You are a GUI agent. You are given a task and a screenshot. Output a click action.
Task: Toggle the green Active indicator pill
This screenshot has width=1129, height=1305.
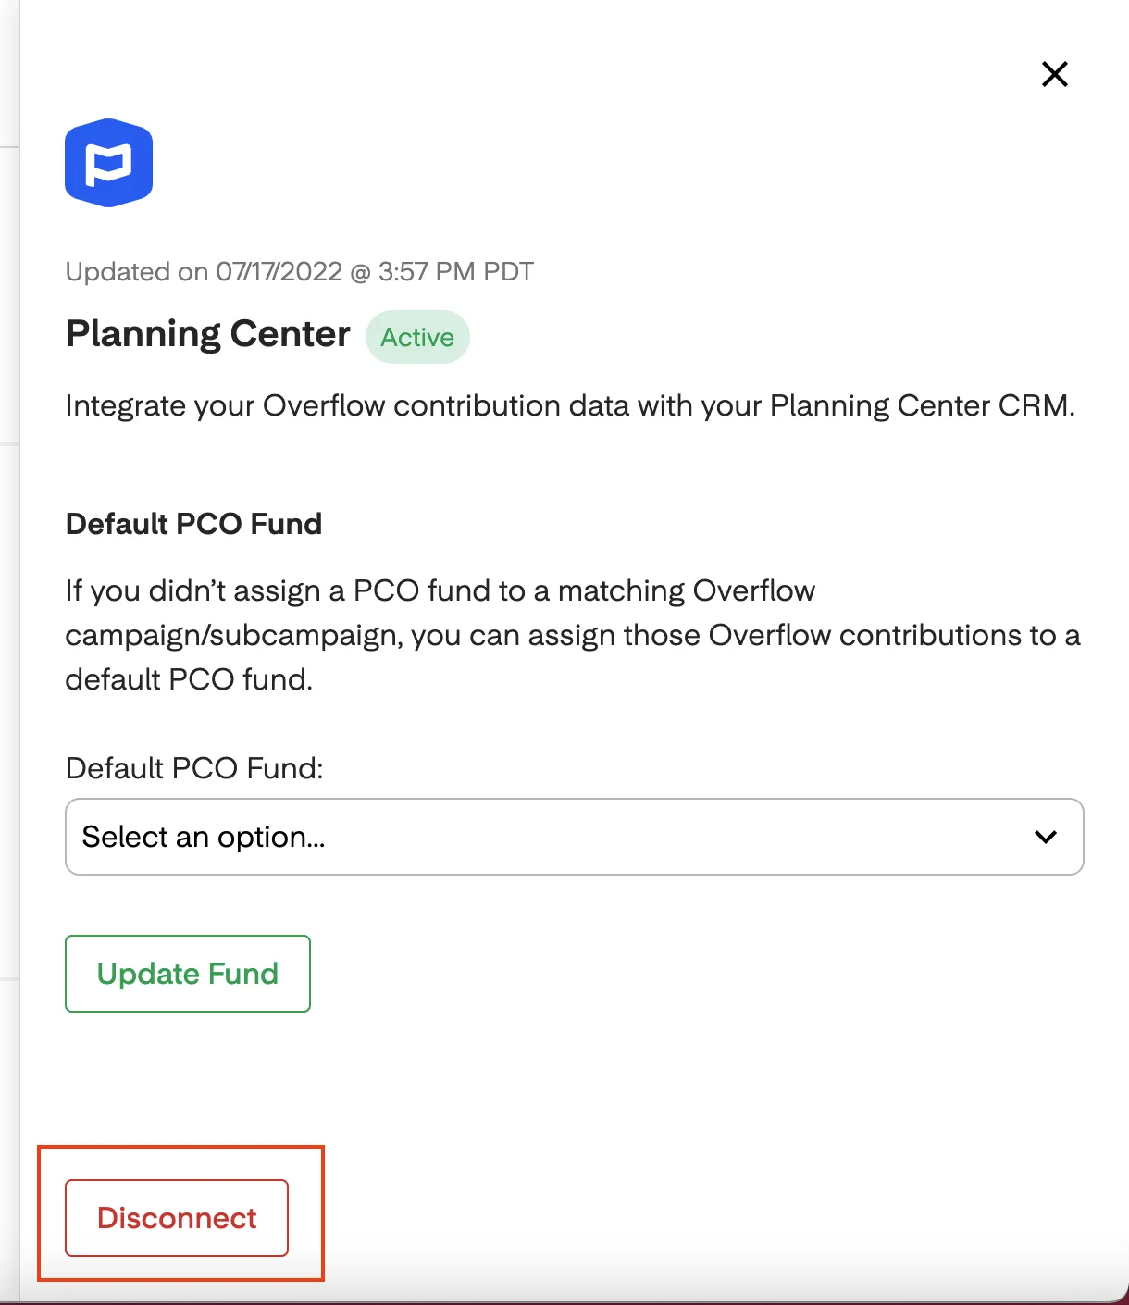417,337
